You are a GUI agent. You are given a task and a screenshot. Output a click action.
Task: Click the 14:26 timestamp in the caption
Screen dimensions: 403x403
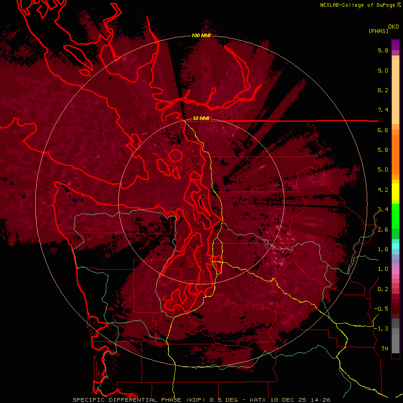point(321,400)
